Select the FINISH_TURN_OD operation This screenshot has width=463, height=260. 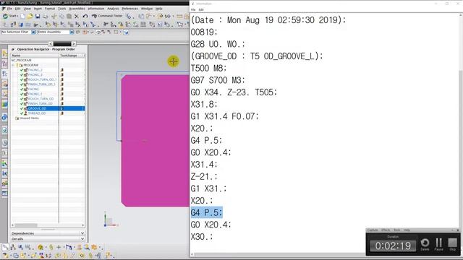[41, 103]
